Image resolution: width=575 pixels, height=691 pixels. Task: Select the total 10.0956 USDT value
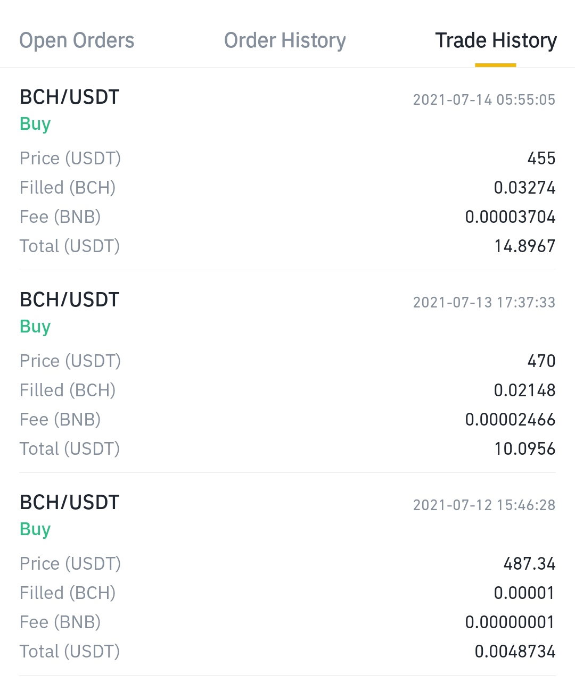(x=524, y=448)
